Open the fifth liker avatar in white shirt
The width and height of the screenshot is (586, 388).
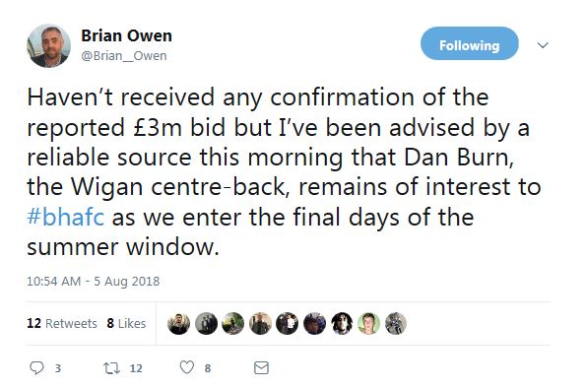287,323
